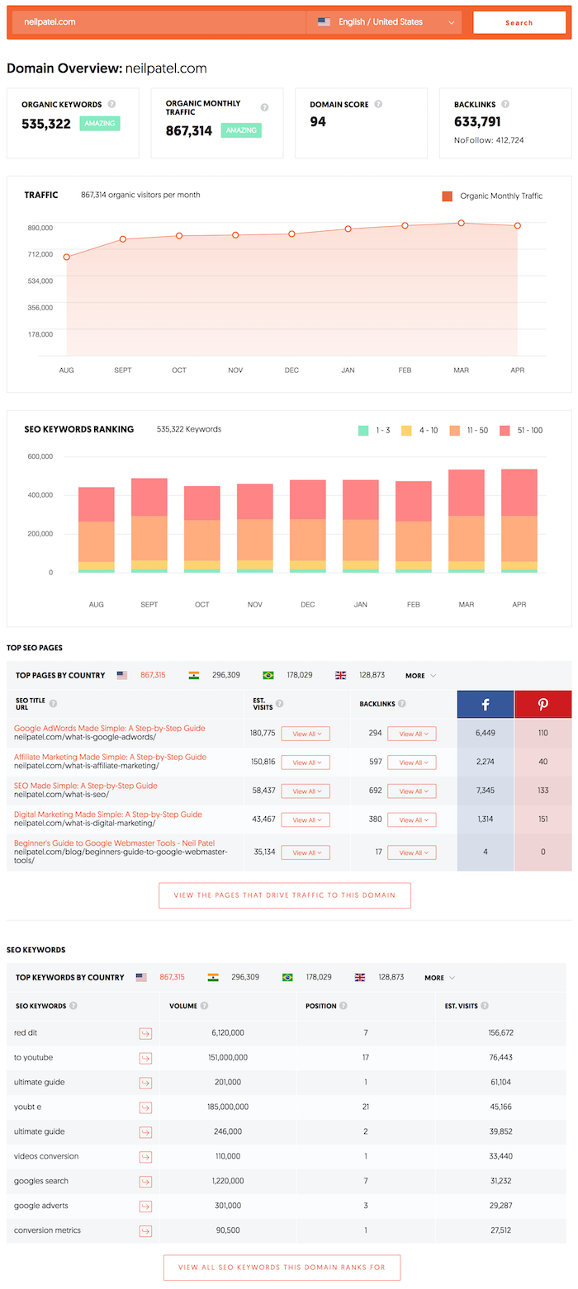
Task: Open Est. Visits View All for Affiliate Marketing page
Action: click(306, 763)
